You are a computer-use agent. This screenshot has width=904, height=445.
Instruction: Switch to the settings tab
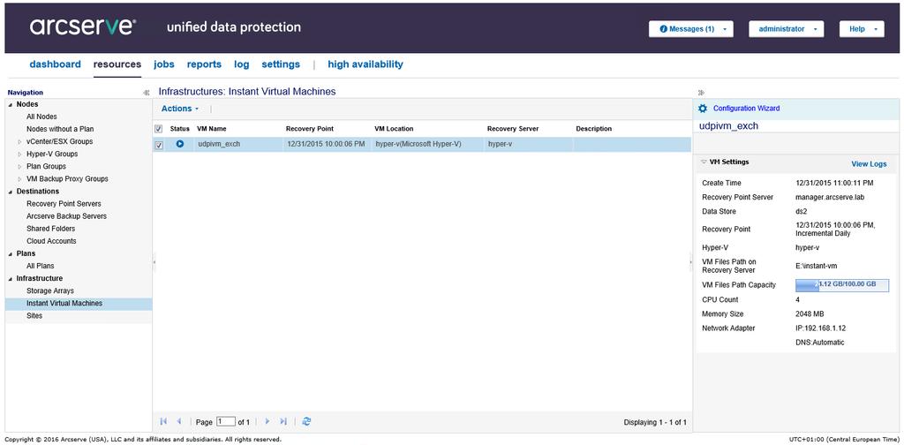tap(281, 64)
